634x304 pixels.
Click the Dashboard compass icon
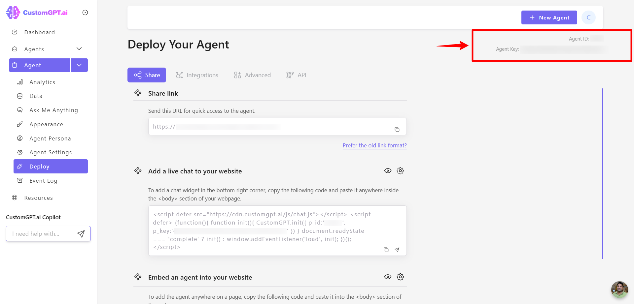[x=15, y=32]
